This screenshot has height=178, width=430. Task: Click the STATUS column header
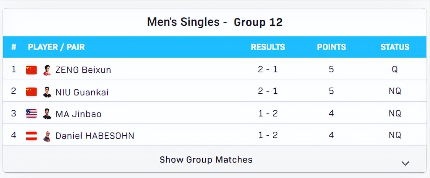[395, 47]
